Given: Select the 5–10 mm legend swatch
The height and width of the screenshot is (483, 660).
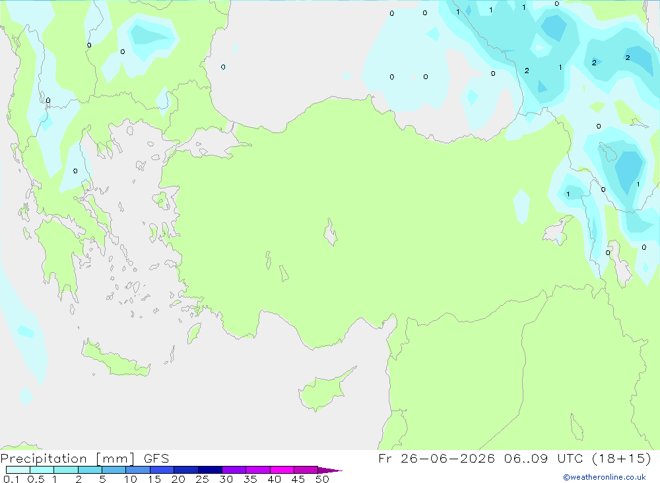Looking at the screenshot, I should (x=114, y=470).
